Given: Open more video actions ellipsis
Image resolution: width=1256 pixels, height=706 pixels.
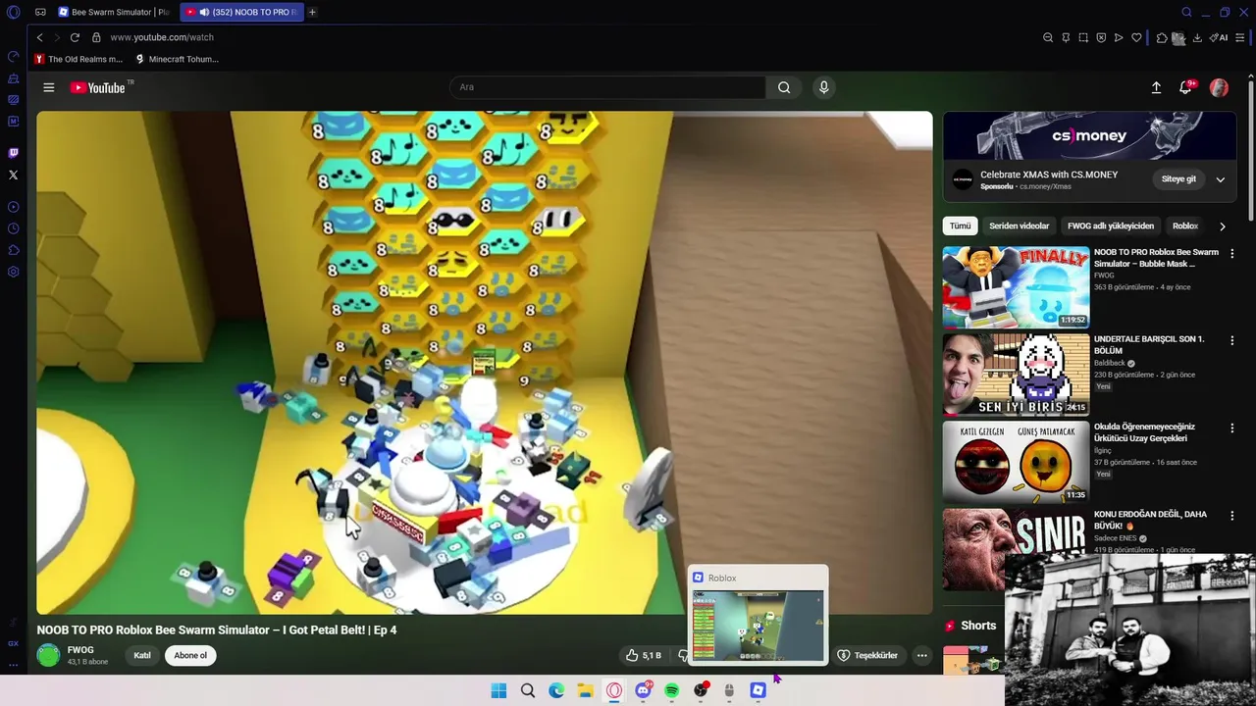Looking at the screenshot, I should [921, 655].
